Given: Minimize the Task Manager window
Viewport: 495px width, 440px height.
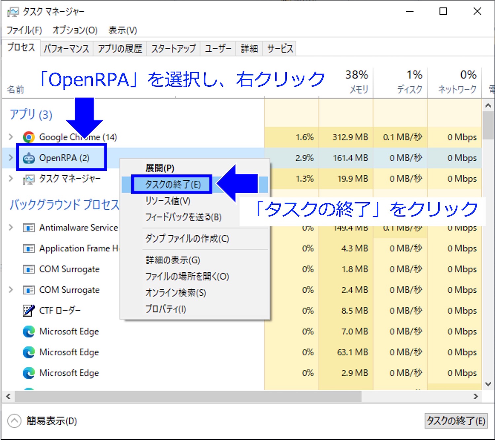Looking at the screenshot, I should pyautogui.click(x=410, y=12).
